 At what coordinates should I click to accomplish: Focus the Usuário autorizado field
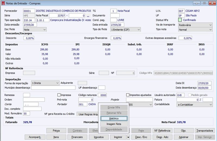tap(180, 95)
